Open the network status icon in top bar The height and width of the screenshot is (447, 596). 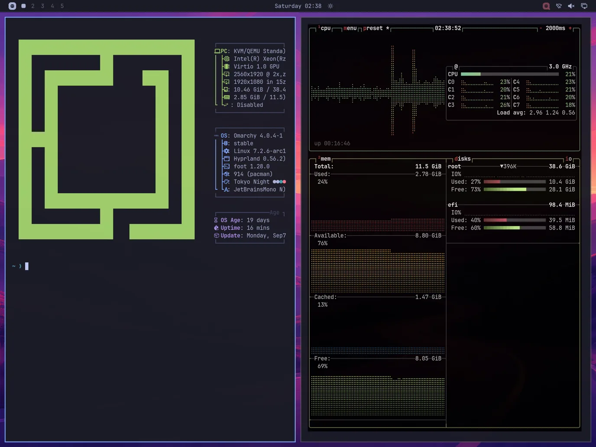[559, 6]
